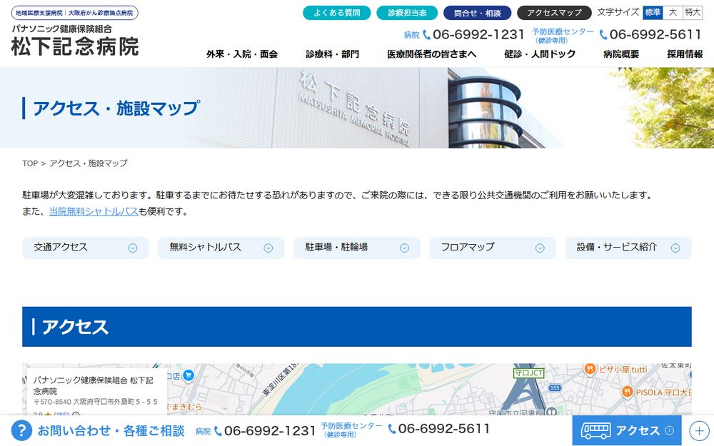Call footer hospital number 06-6992-1231

270,430
